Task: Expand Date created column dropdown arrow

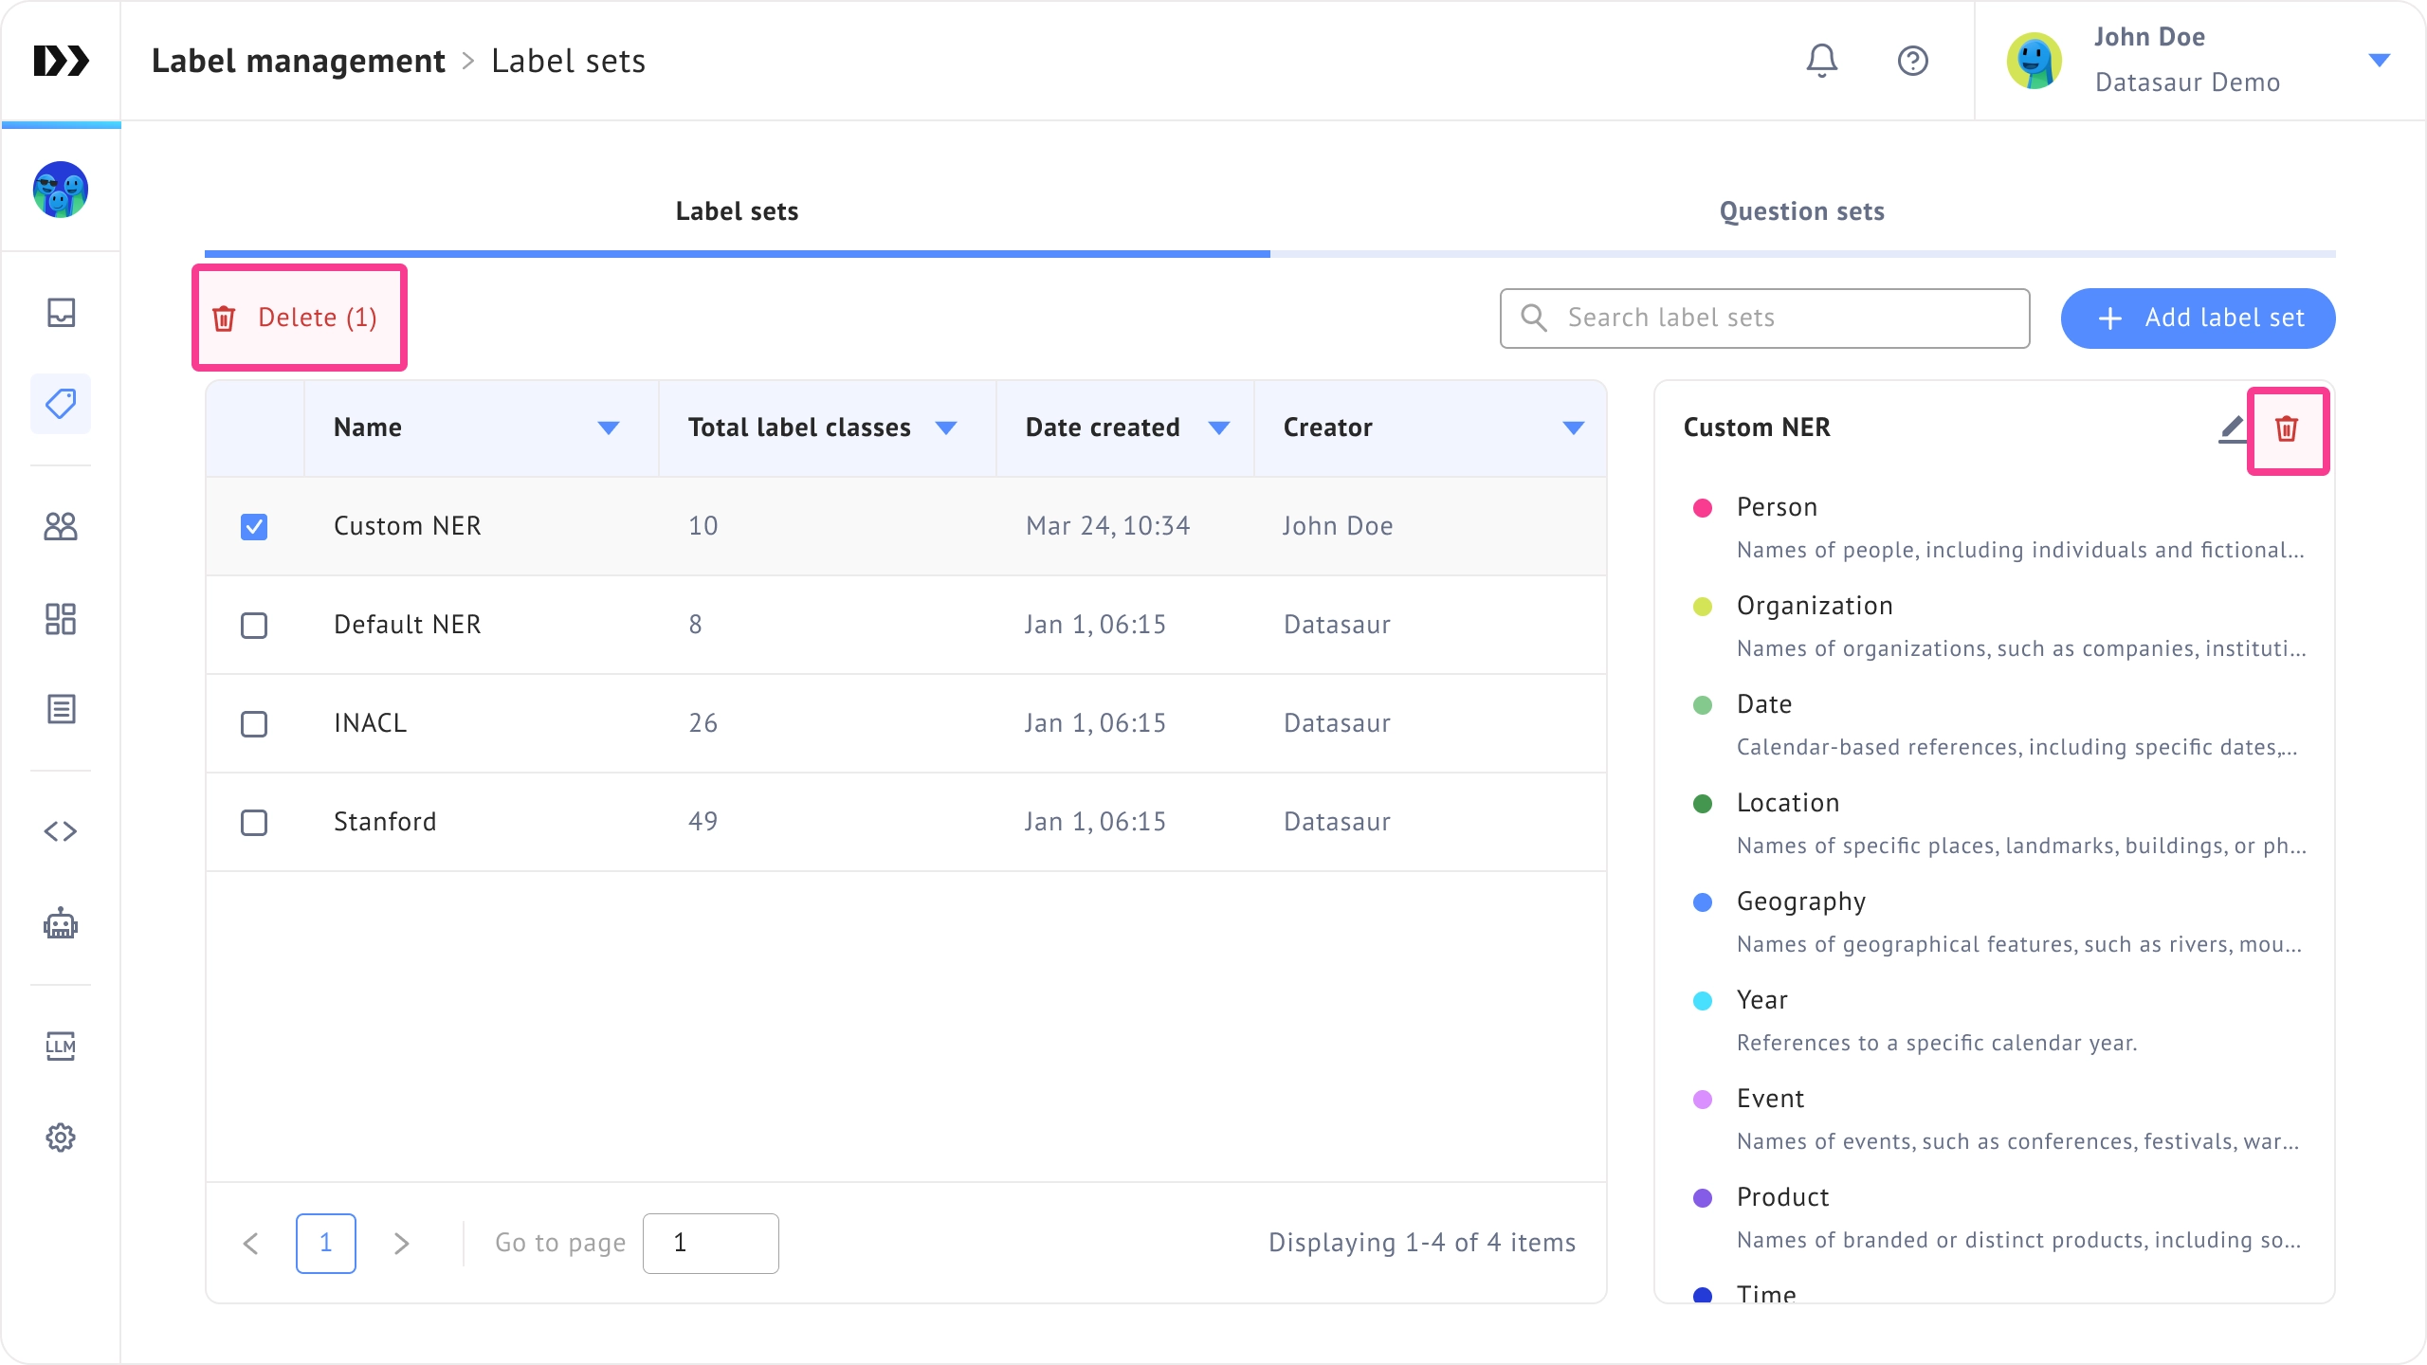Action: pos(1219,428)
